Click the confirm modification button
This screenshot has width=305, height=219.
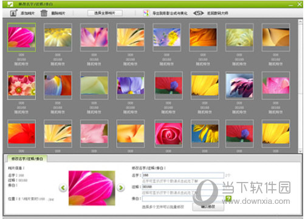208,207
